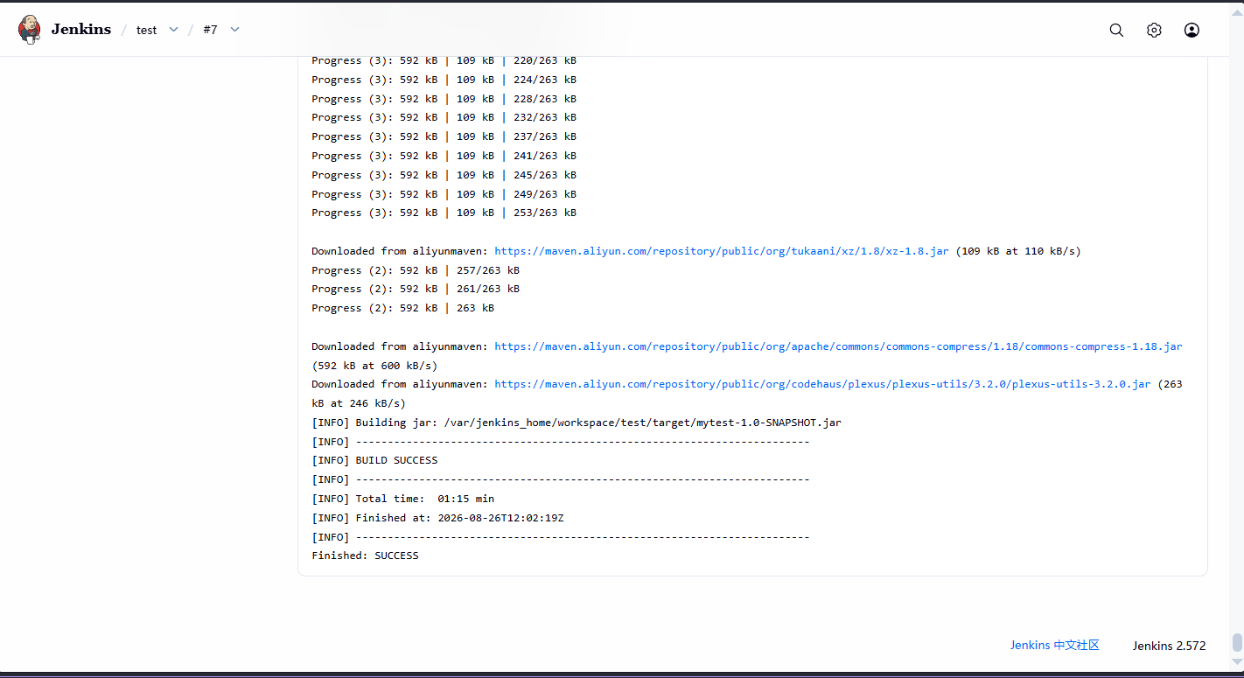Open the xz-1.8.jar download link
The width and height of the screenshot is (1244, 678).
(722, 251)
